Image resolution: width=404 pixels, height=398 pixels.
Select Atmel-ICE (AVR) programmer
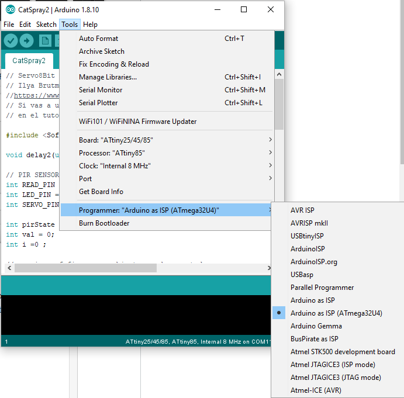338,390
